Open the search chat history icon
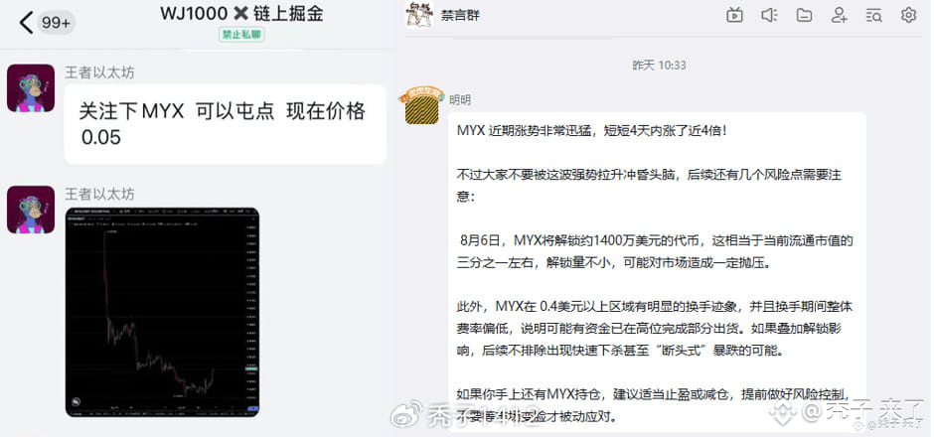The image size is (934, 437). point(873,16)
